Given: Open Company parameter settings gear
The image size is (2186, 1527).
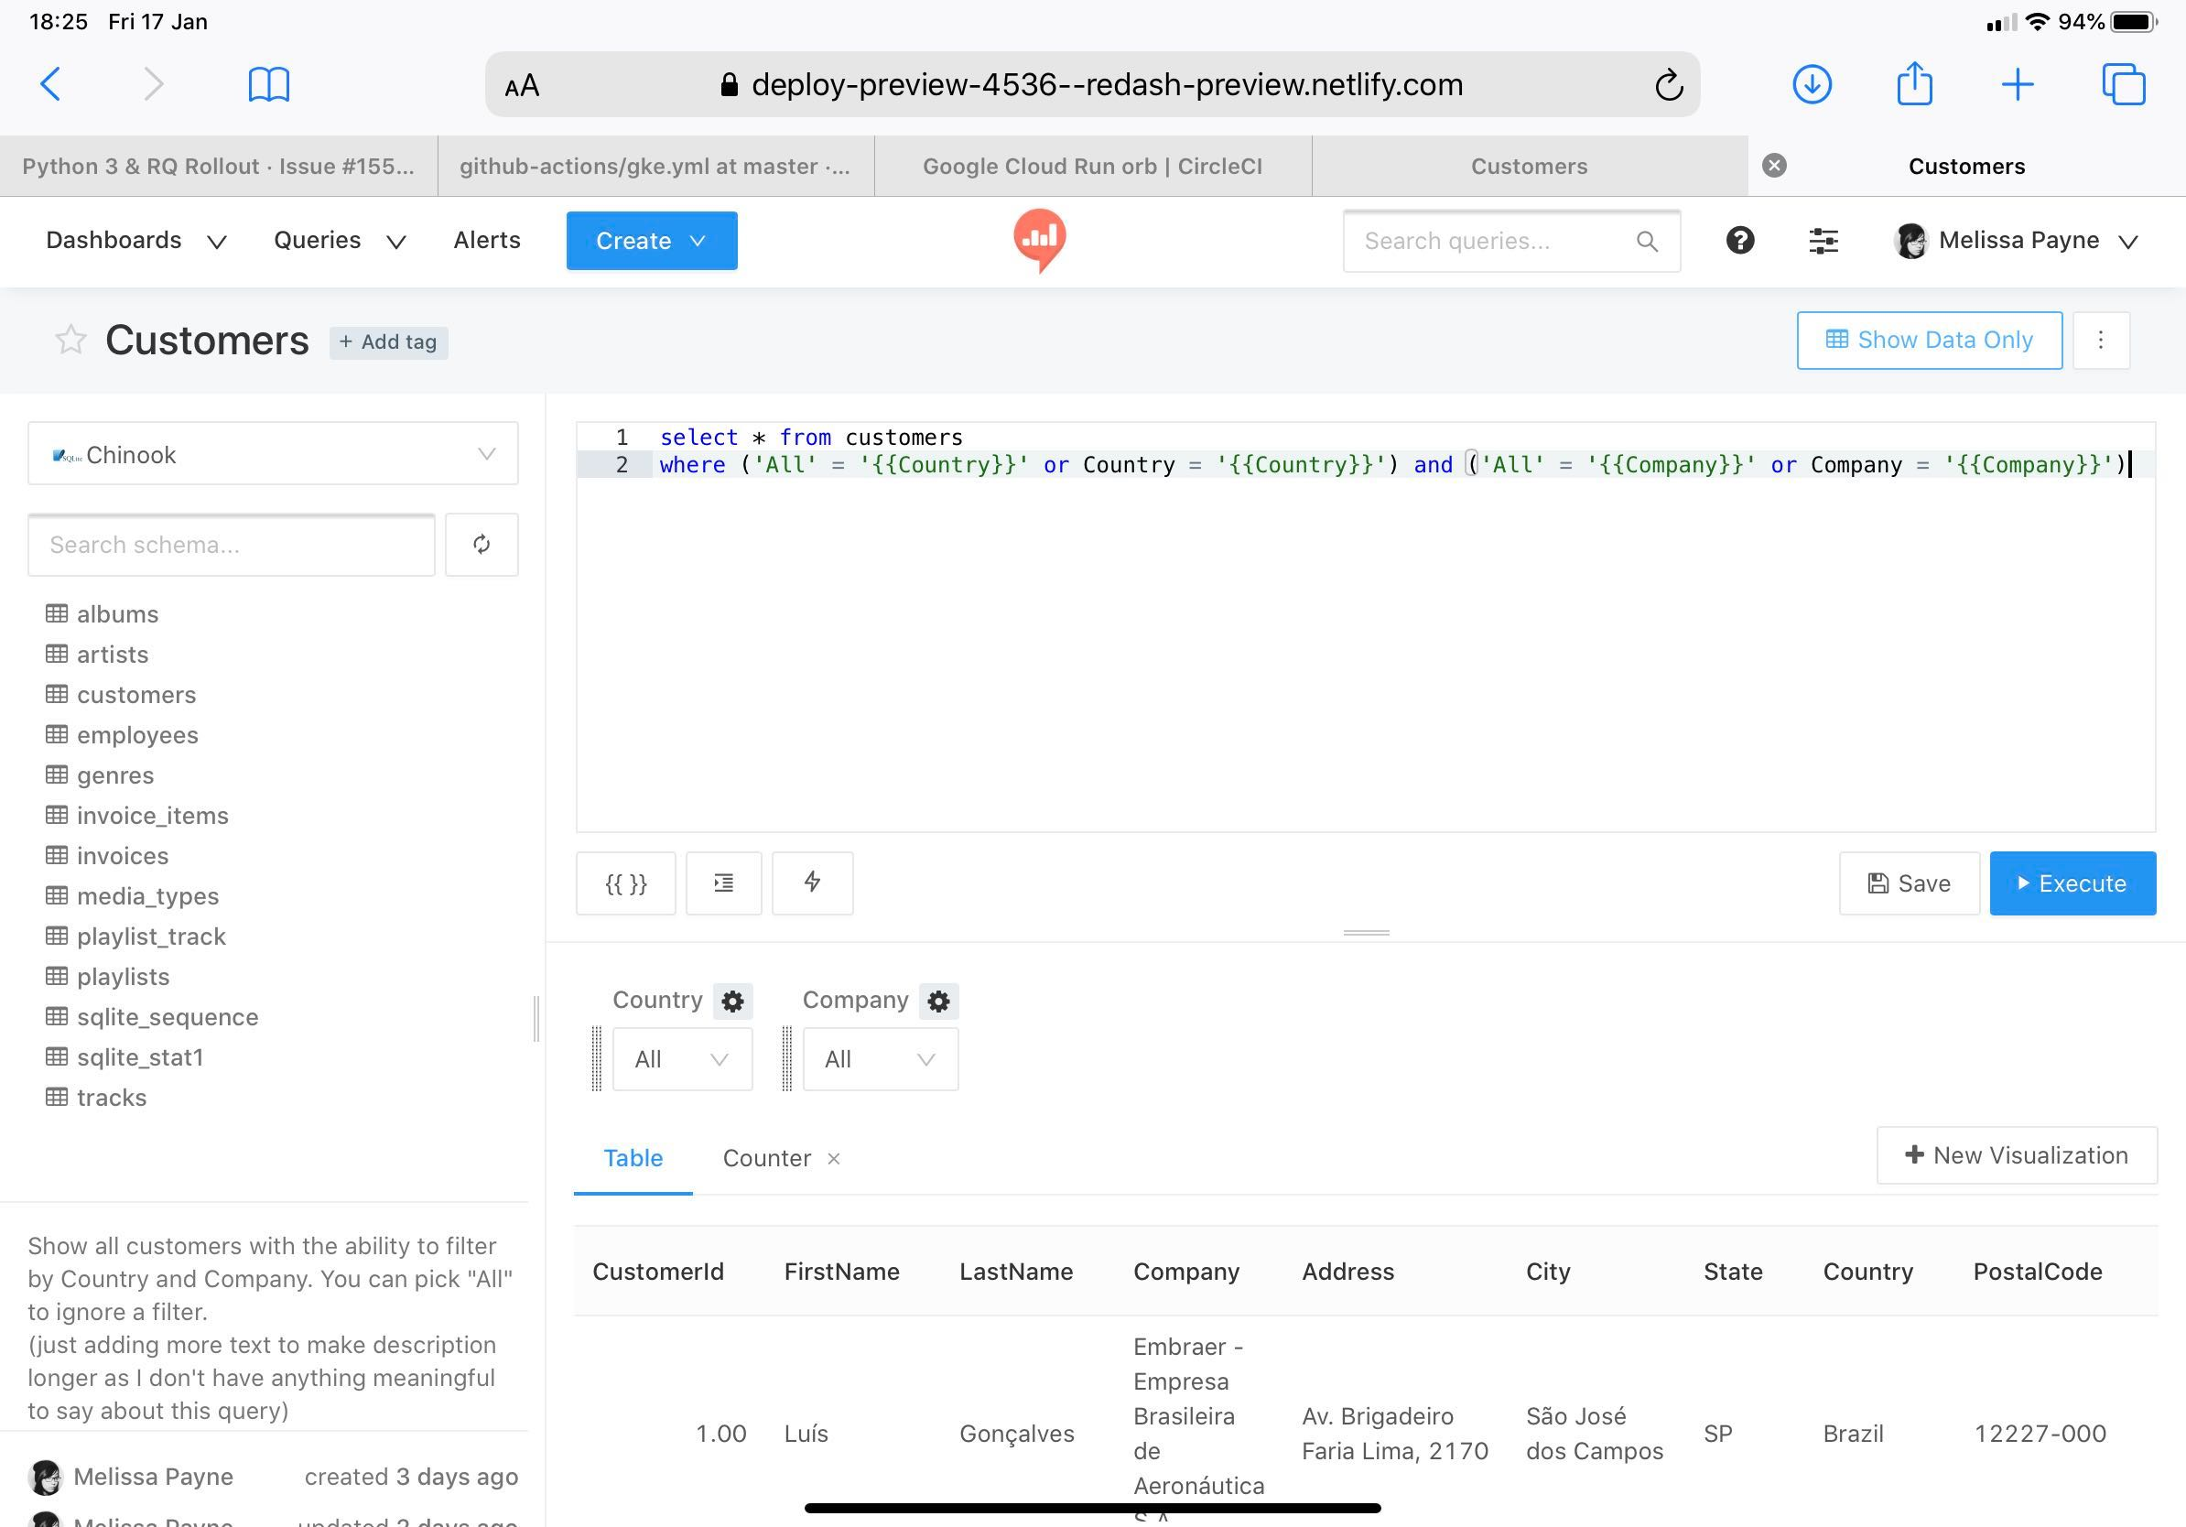Looking at the screenshot, I should [x=939, y=1001].
